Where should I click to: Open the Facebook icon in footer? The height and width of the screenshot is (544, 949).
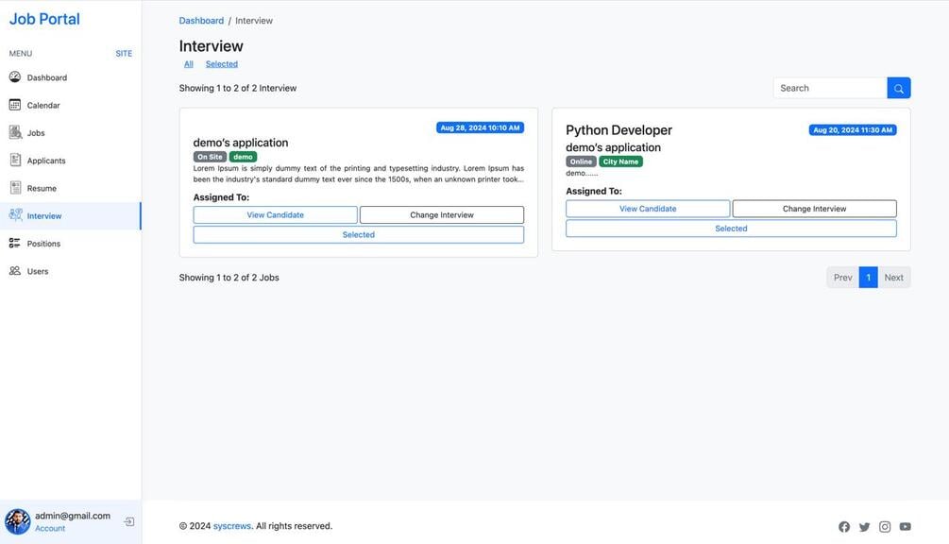point(844,527)
